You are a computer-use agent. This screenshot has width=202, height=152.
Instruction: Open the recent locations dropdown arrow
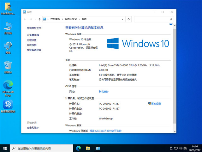(x=35, y=19)
